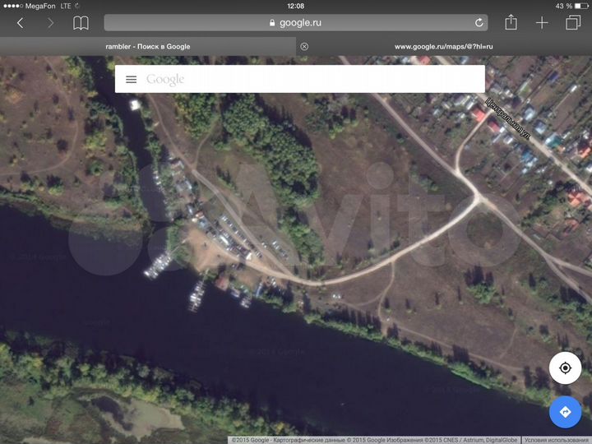Switch to rambler - Поиск в Google tab
The width and height of the screenshot is (592, 444).
point(148,46)
